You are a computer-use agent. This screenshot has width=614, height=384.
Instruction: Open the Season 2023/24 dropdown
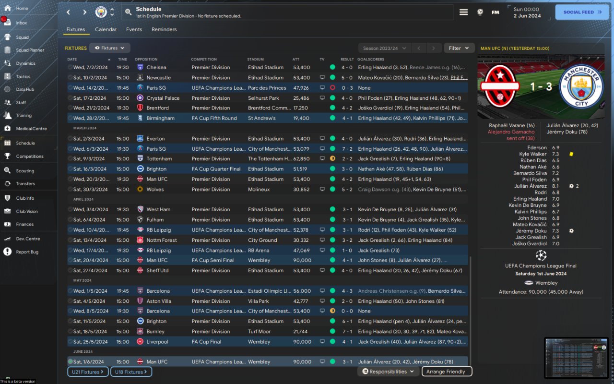pos(385,48)
